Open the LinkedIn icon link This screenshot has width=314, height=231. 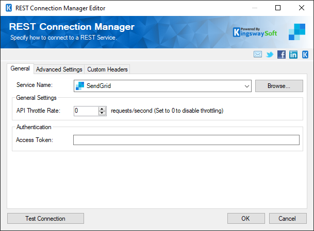[293, 55]
